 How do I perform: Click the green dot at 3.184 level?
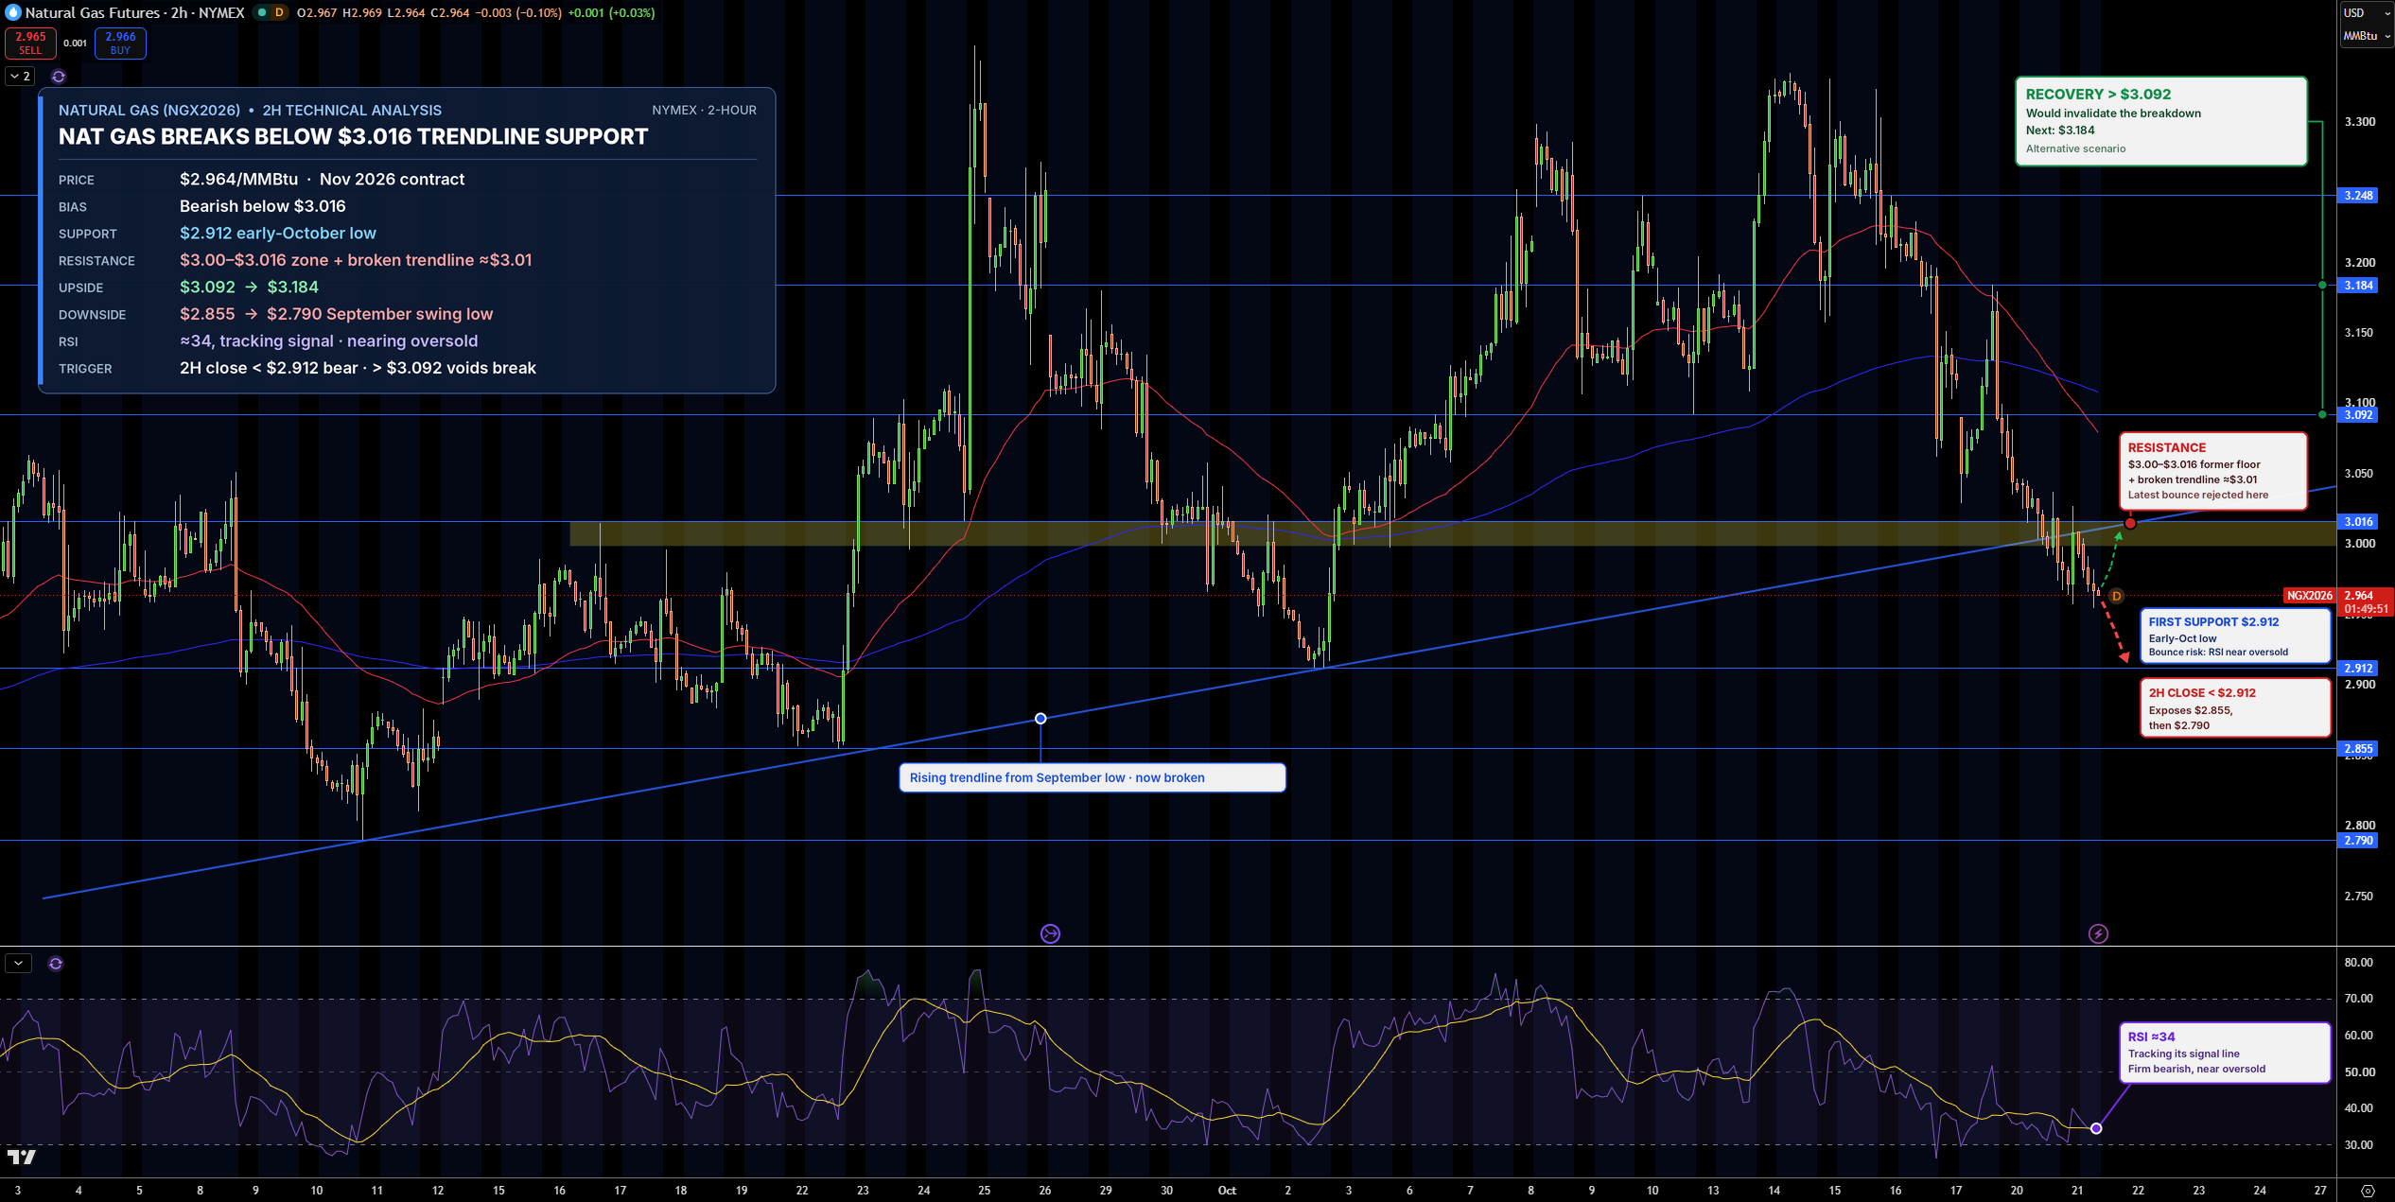[x=2322, y=286]
